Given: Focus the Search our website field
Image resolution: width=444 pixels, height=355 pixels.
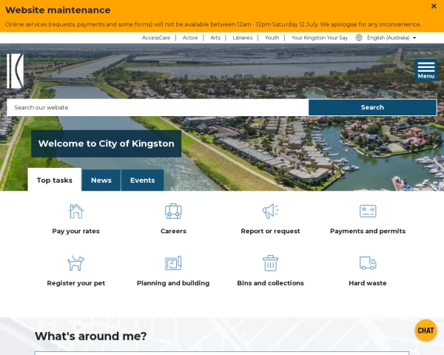Looking at the screenshot, I should click(x=158, y=107).
